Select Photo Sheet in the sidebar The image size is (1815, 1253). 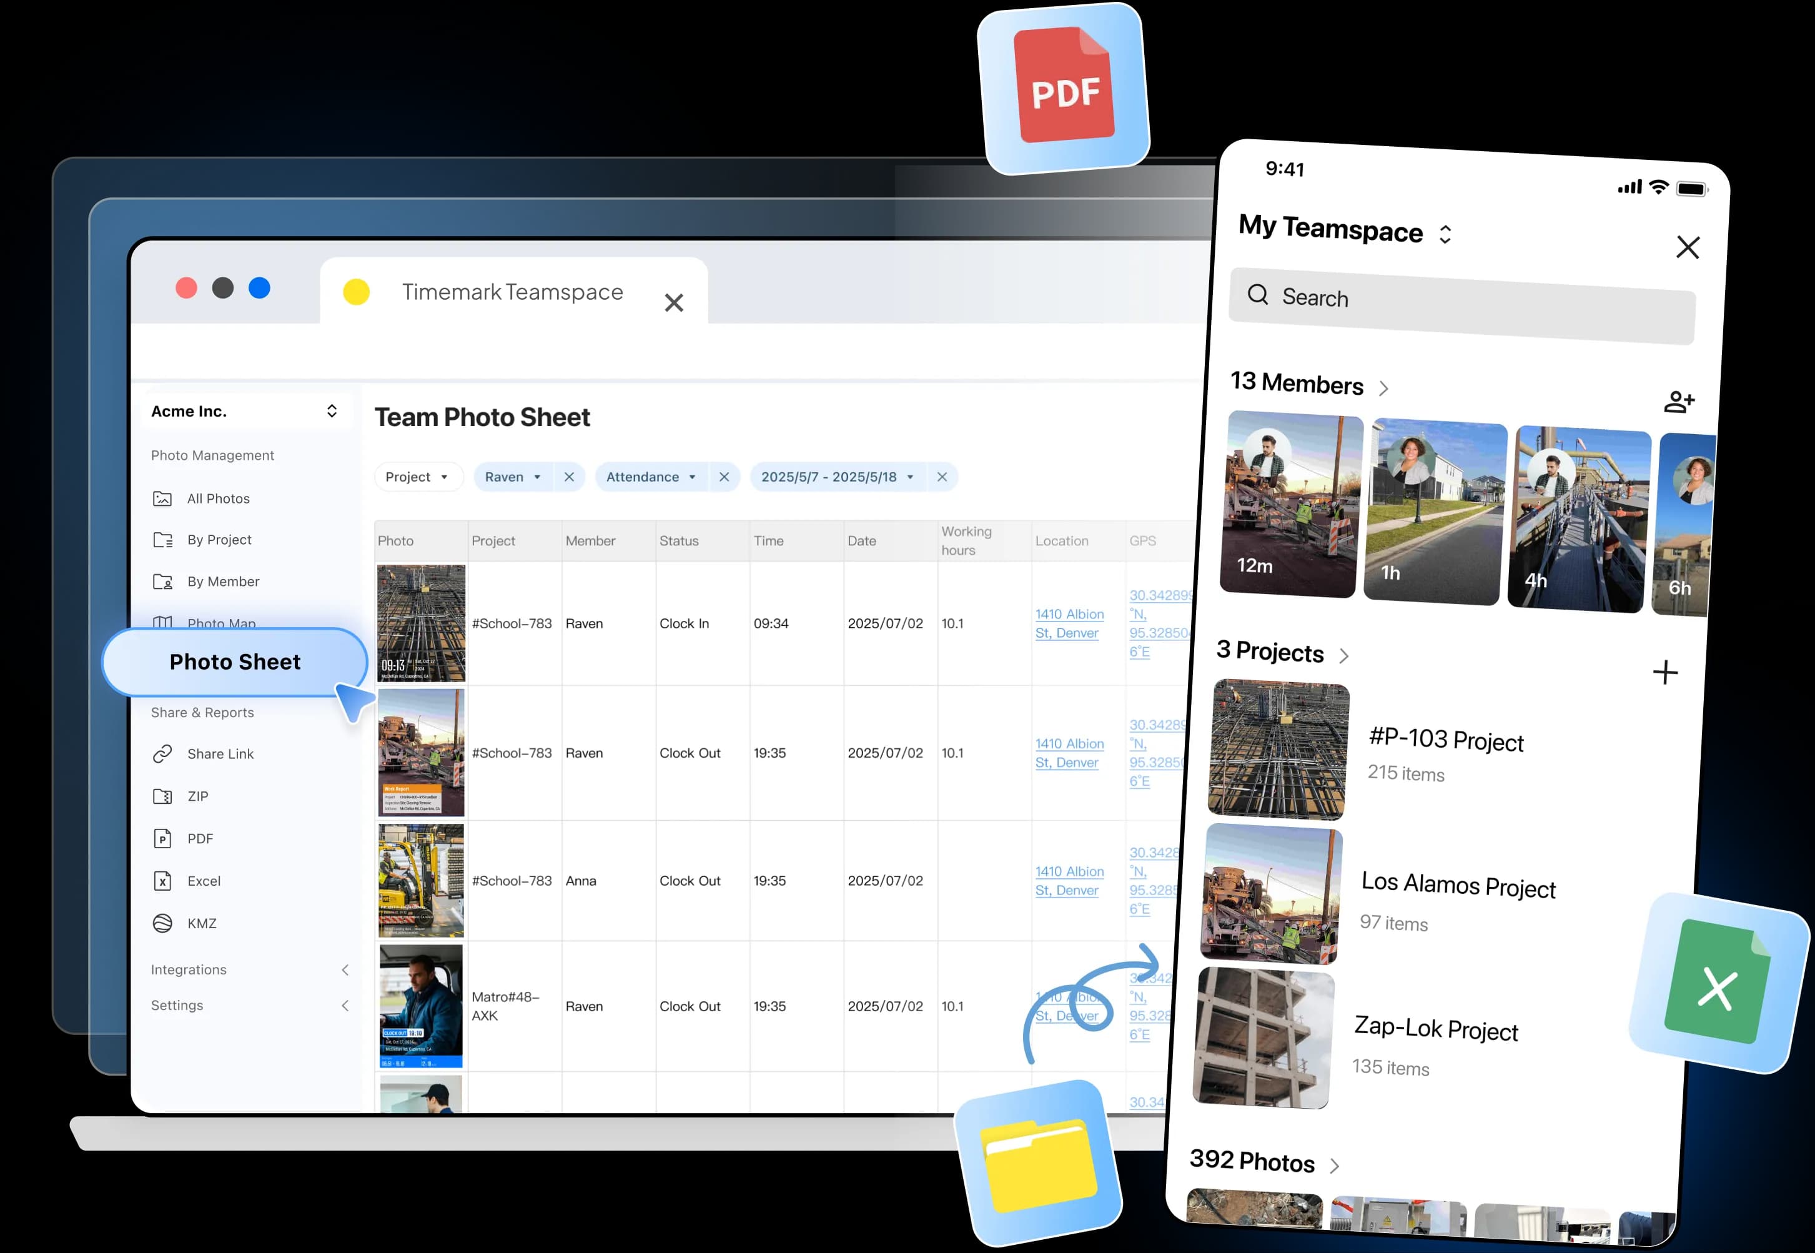tap(235, 662)
